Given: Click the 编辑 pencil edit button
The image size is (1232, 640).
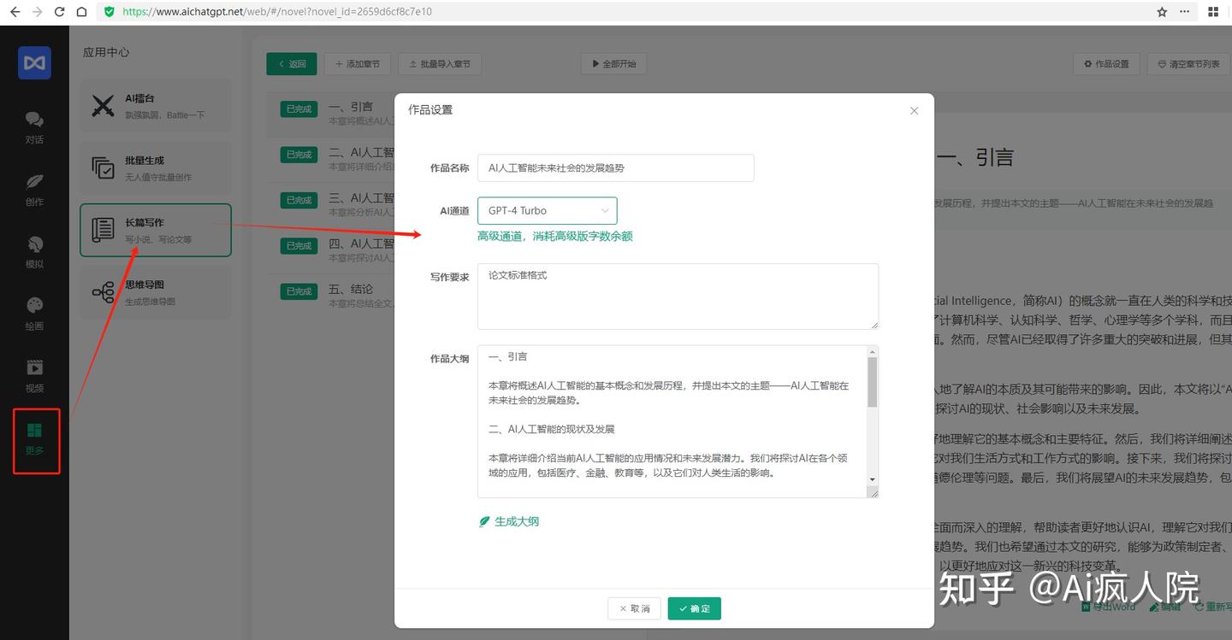Looking at the screenshot, I should [x=1165, y=607].
